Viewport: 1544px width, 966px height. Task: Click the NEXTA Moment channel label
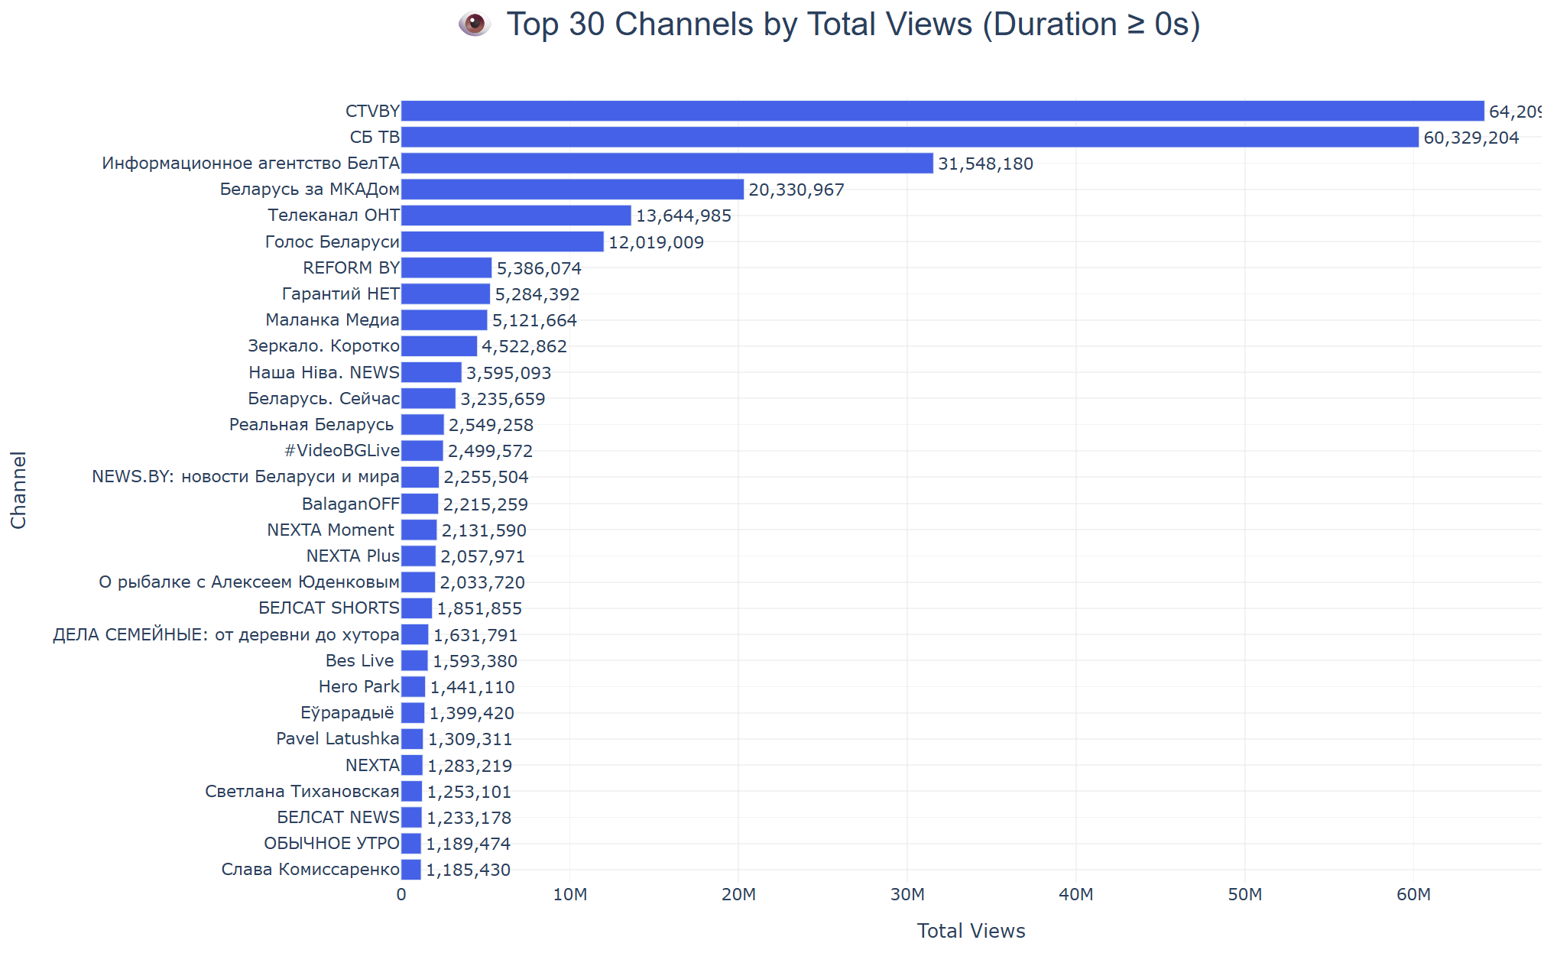330,530
